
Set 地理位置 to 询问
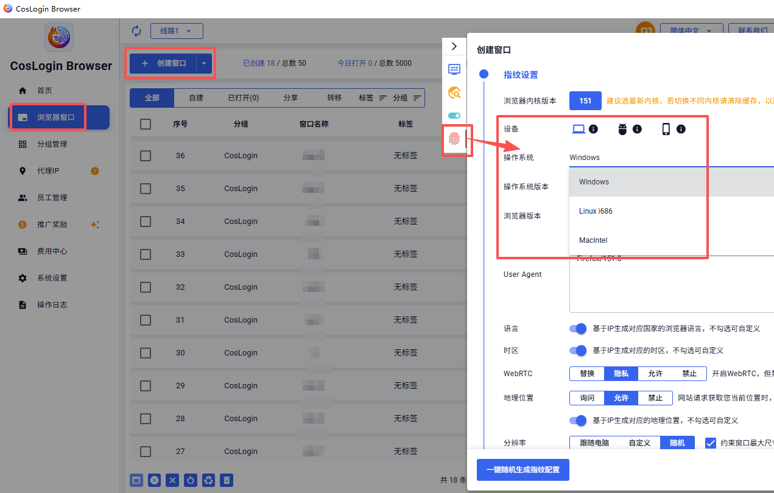pyautogui.click(x=587, y=398)
